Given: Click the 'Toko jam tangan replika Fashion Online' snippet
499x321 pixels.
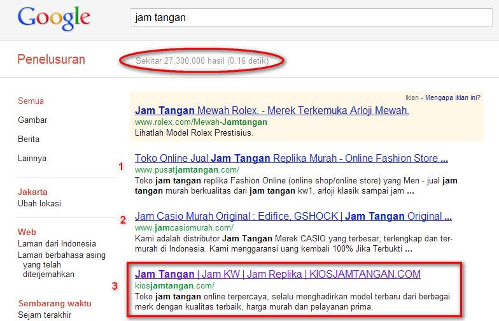Looking at the screenshot, I should coord(296,186).
